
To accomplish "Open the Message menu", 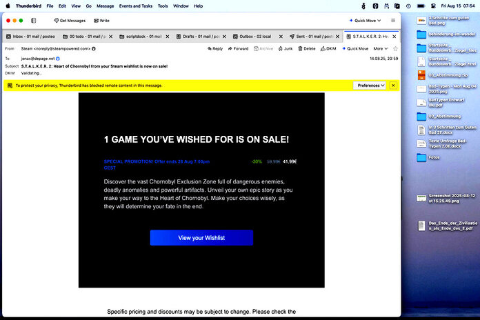I will pyautogui.click(x=106, y=6).
